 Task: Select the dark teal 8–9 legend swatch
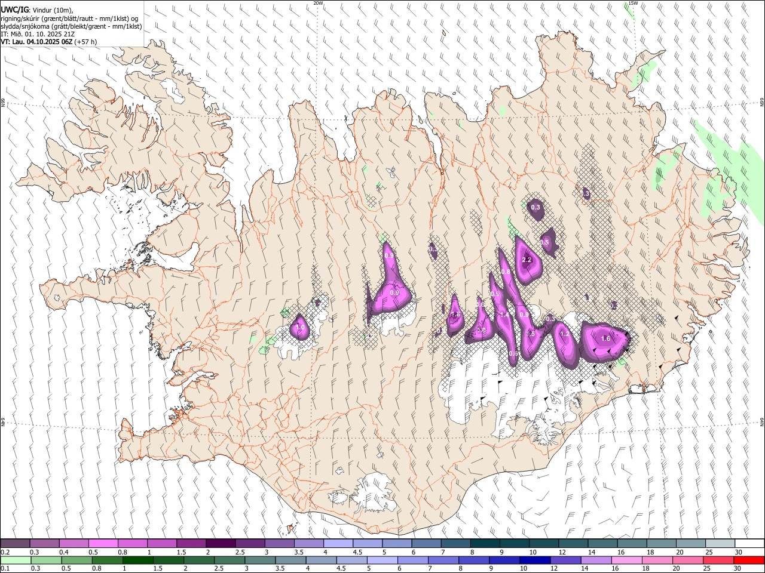pos(485,544)
